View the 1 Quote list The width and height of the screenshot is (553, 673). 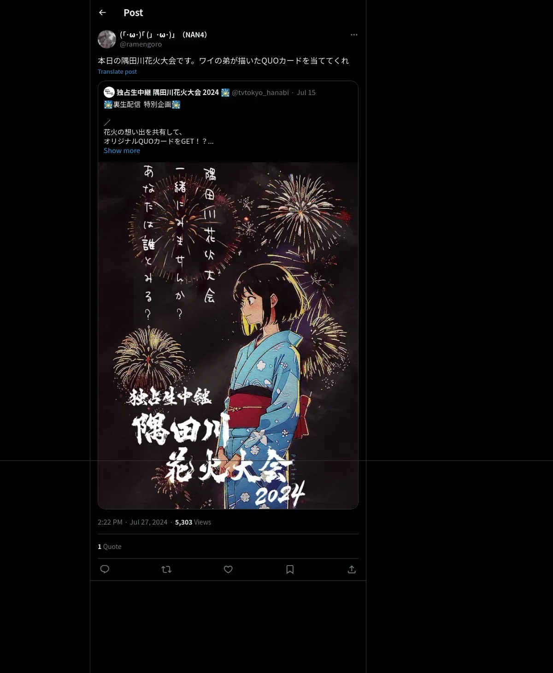[110, 546]
